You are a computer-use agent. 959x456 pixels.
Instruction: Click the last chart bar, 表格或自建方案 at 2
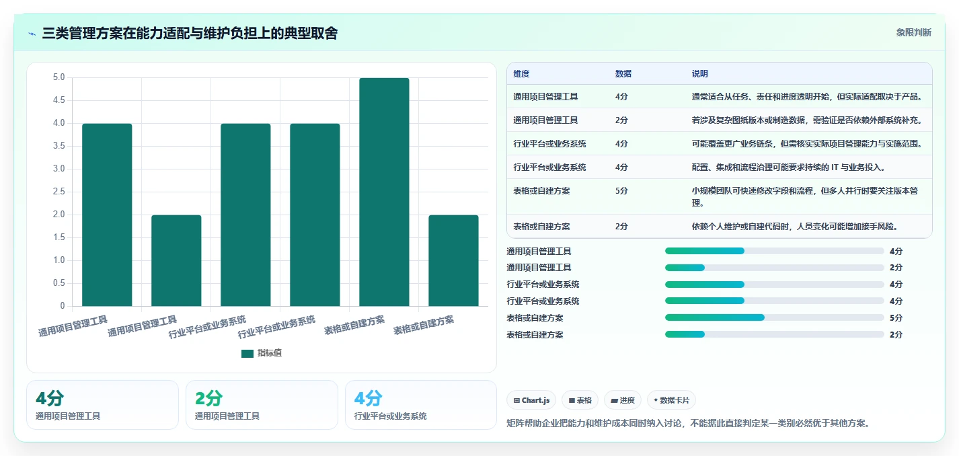[x=453, y=261]
